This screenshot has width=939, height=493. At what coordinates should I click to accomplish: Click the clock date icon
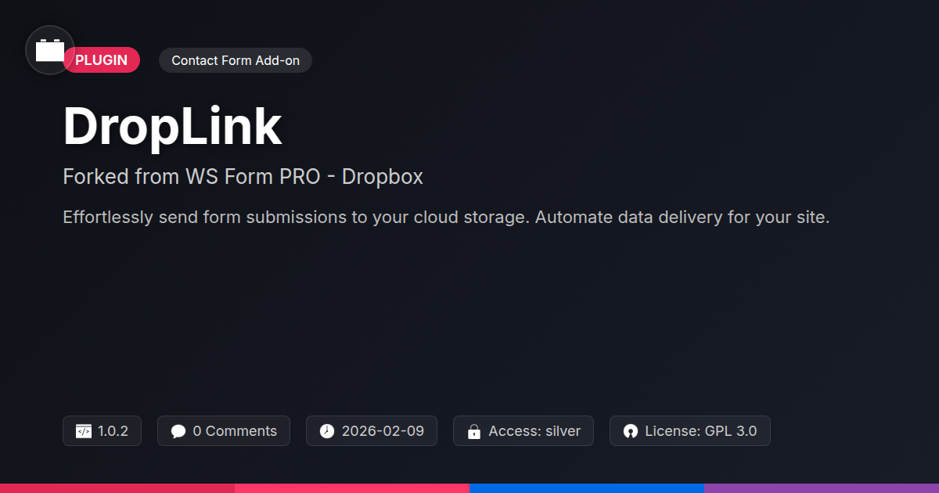(327, 431)
